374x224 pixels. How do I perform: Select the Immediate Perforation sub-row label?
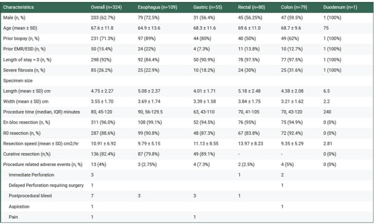(31, 175)
